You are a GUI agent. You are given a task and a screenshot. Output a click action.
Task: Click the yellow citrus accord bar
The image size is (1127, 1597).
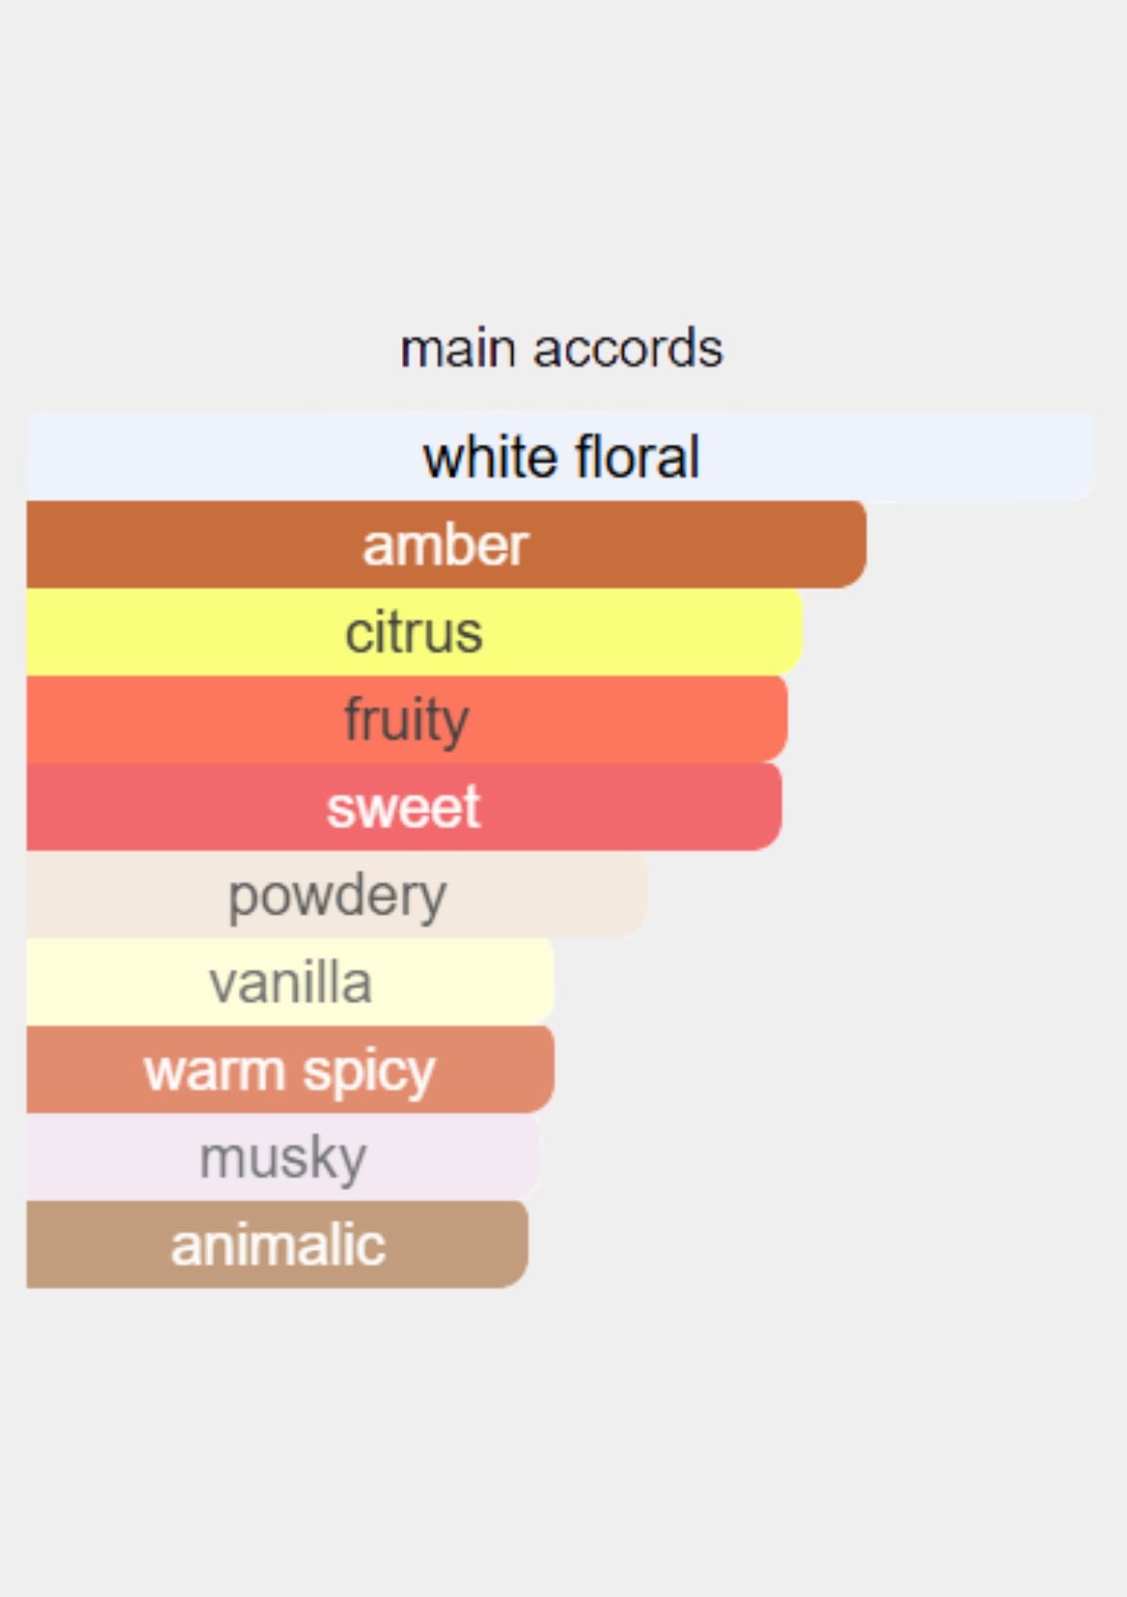pos(414,632)
